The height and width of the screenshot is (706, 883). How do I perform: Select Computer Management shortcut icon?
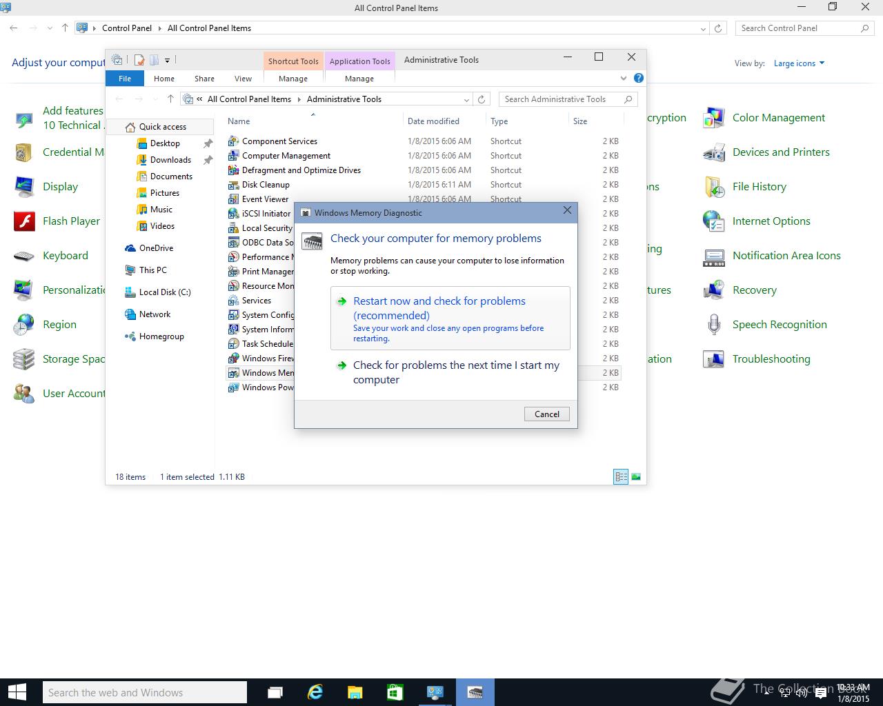click(234, 155)
